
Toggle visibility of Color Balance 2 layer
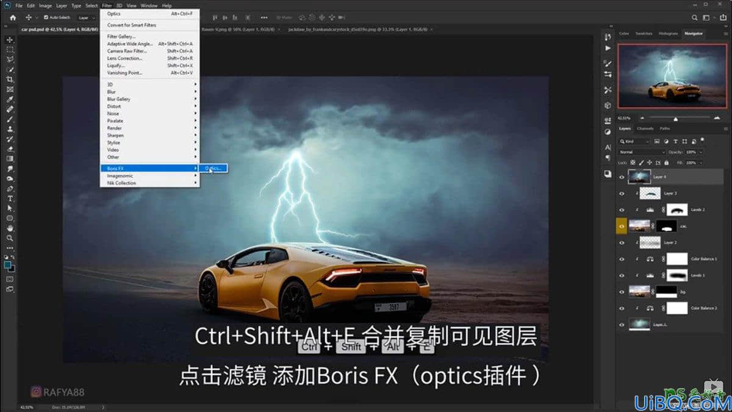point(622,308)
